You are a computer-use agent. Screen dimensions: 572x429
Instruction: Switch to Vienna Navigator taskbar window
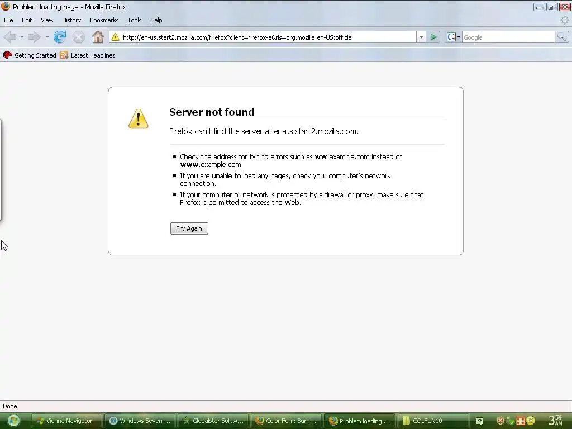pos(66,421)
